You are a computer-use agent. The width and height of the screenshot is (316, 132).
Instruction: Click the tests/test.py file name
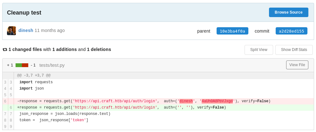coord(52,65)
